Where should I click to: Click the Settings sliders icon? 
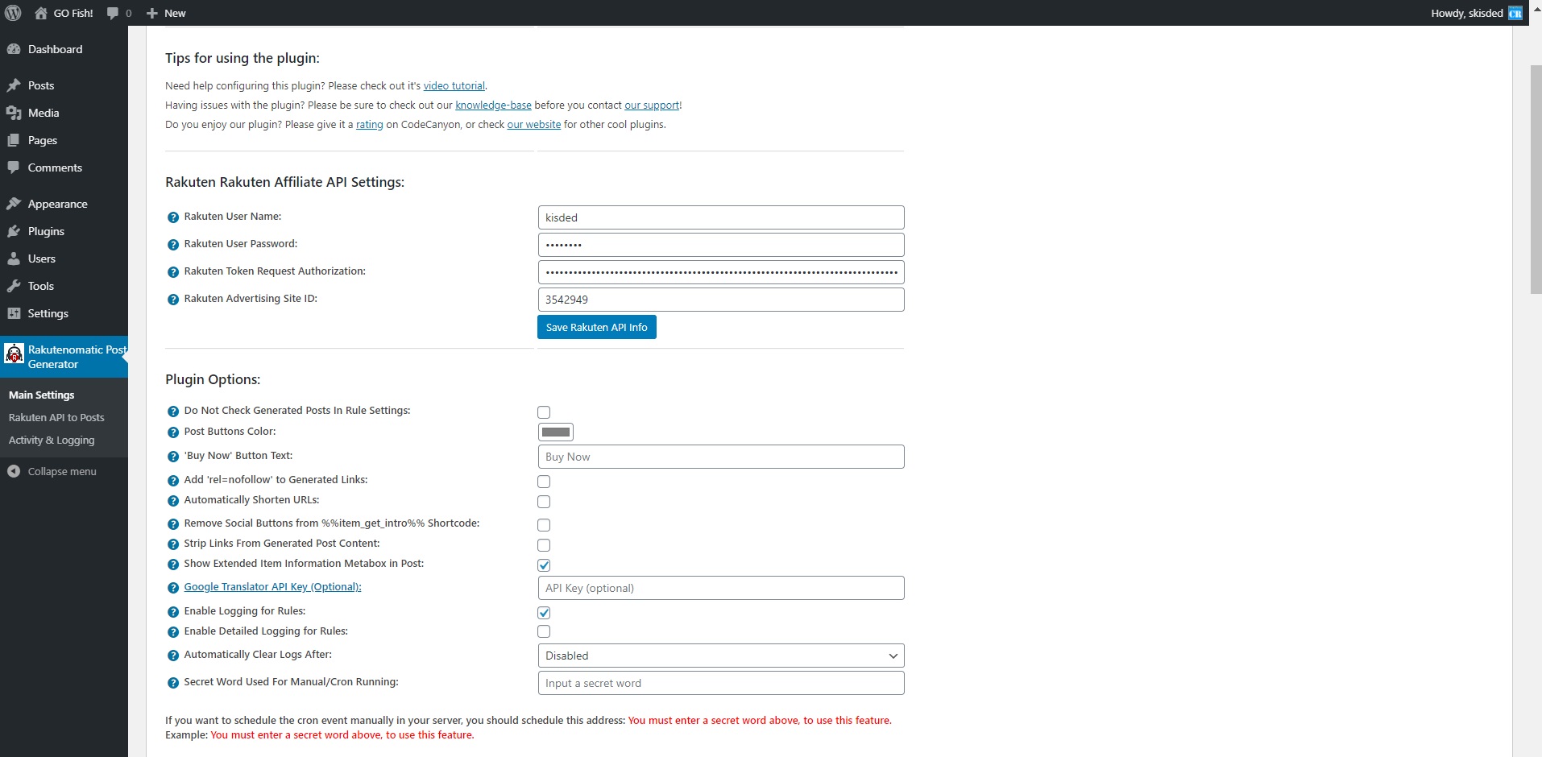coord(14,313)
